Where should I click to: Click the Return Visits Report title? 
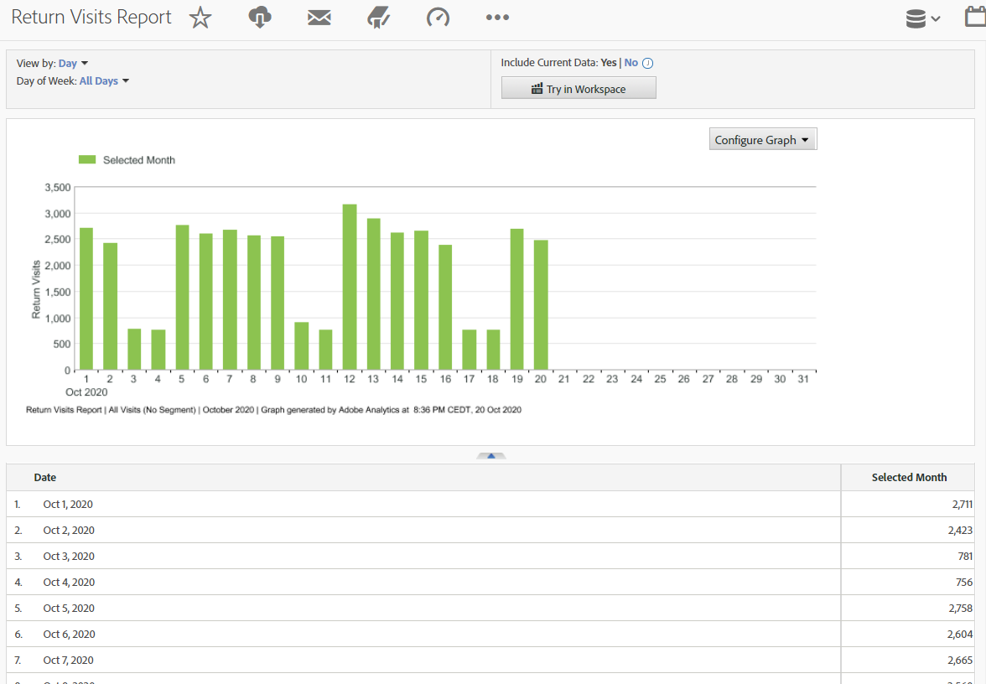click(x=91, y=17)
